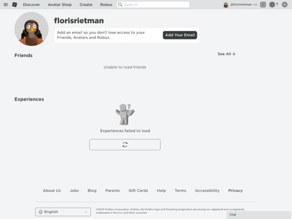The height and width of the screenshot is (219, 292).
Task: Go to the Create page
Action: click(86, 4)
